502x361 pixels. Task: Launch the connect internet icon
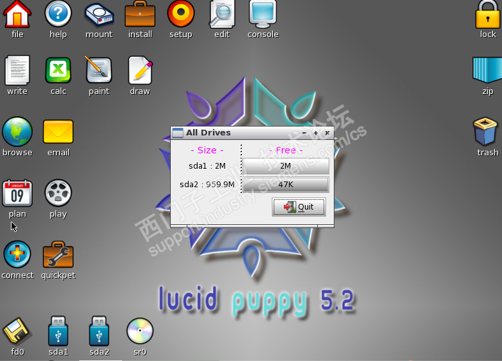[17, 254]
